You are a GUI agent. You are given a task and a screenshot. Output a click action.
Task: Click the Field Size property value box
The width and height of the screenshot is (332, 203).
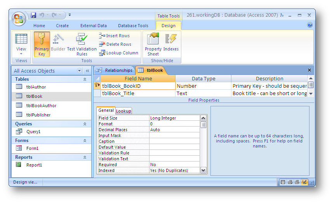174,118
